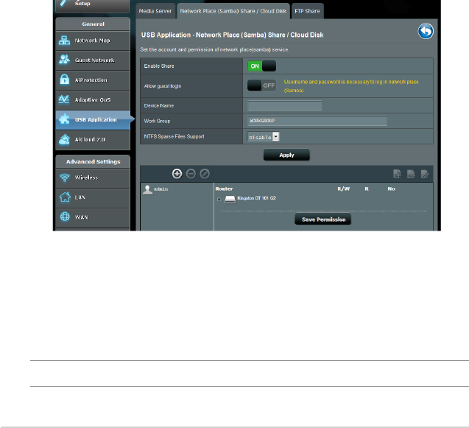The height and width of the screenshot is (428, 469).
Task: Turn off the Enable Share switch
Action: click(261, 66)
